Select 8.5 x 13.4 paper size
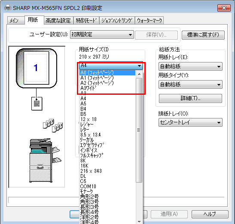235x224 pixels. (x=107, y=135)
